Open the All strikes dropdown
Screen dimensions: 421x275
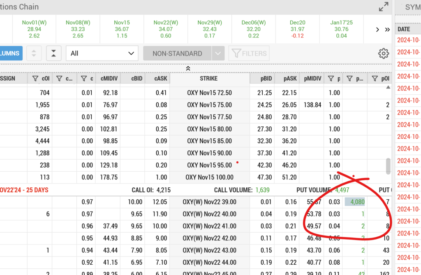click(x=102, y=53)
